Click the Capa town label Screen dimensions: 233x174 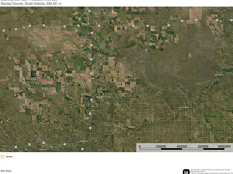(x=133, y=127)
